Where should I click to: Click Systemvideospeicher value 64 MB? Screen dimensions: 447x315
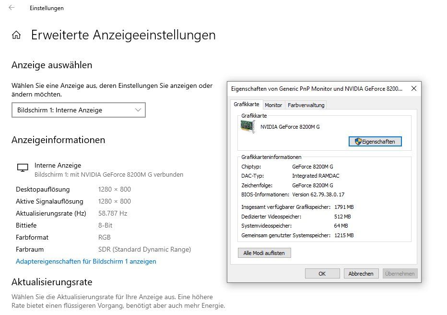(341, 226)
